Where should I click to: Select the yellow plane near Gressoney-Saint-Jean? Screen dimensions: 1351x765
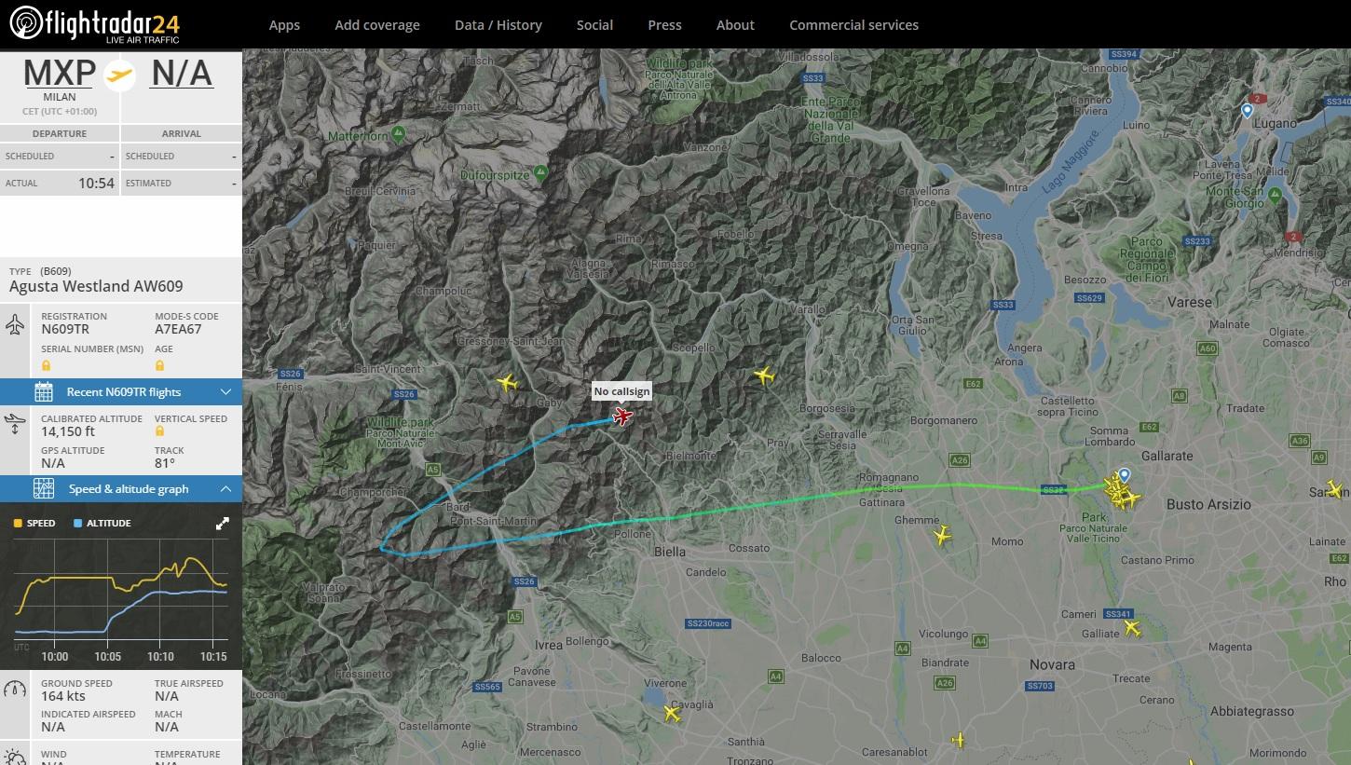point(507,382)
